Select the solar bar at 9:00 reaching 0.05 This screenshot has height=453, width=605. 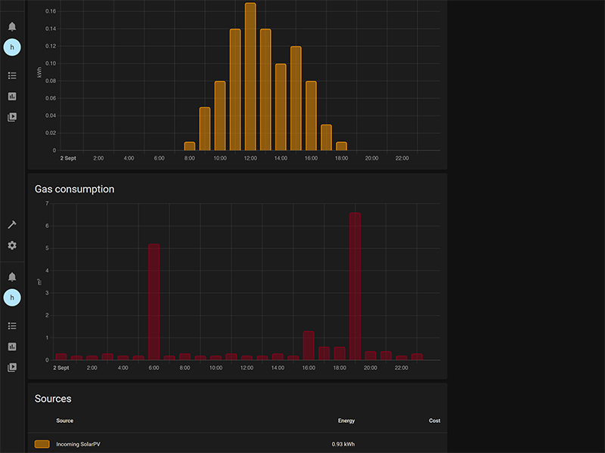coord(205,128)
